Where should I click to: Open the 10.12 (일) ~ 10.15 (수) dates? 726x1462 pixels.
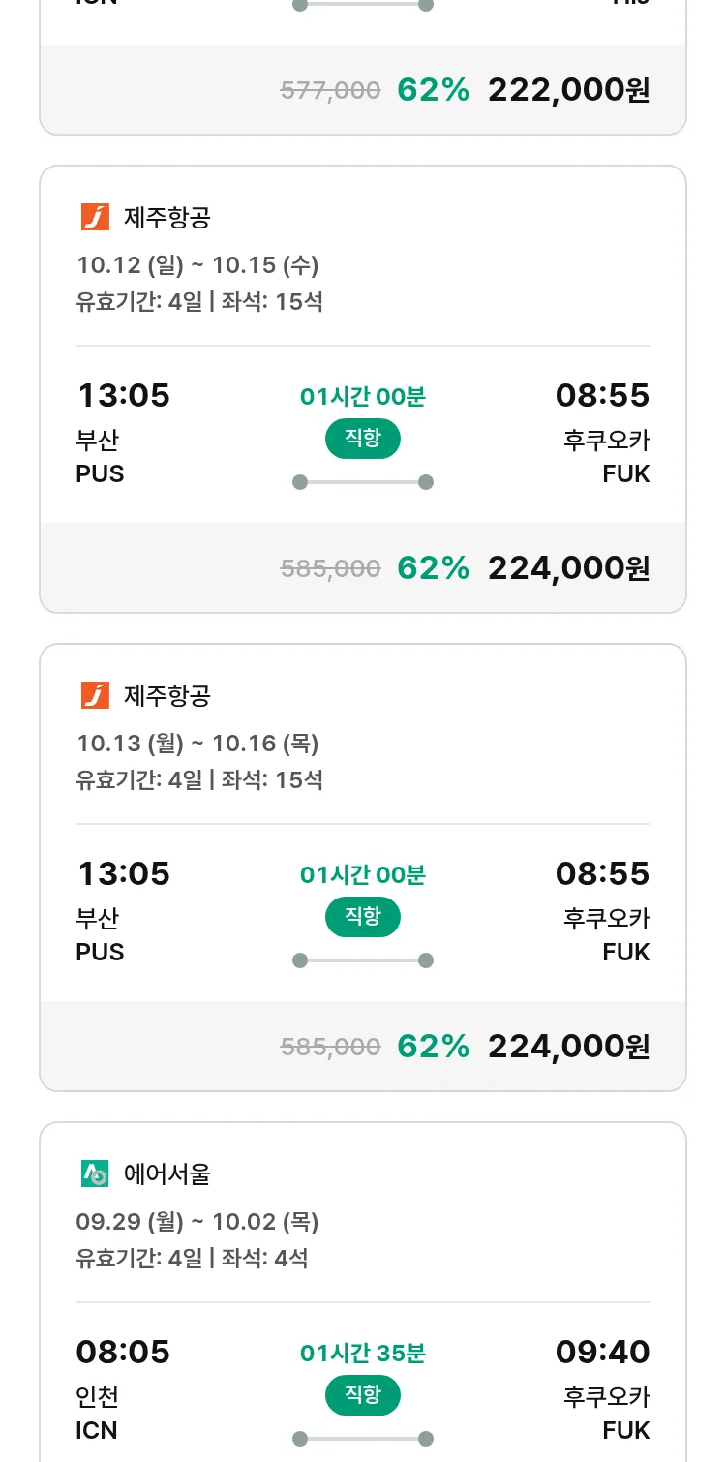197,264
